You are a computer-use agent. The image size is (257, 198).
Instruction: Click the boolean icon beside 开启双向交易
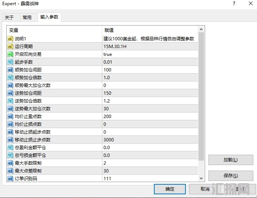10,54
